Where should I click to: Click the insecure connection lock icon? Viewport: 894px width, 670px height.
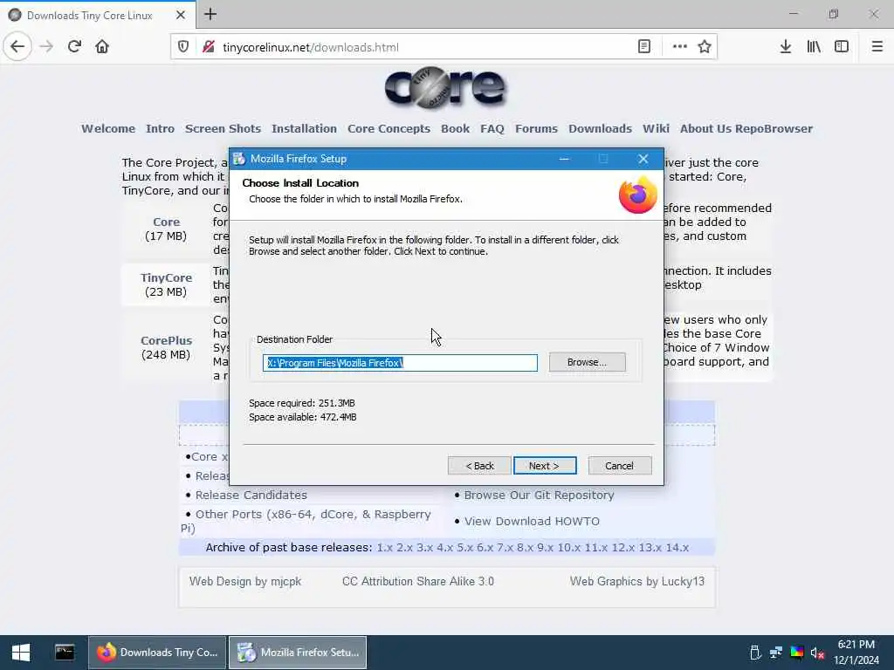tap(209, 47)
